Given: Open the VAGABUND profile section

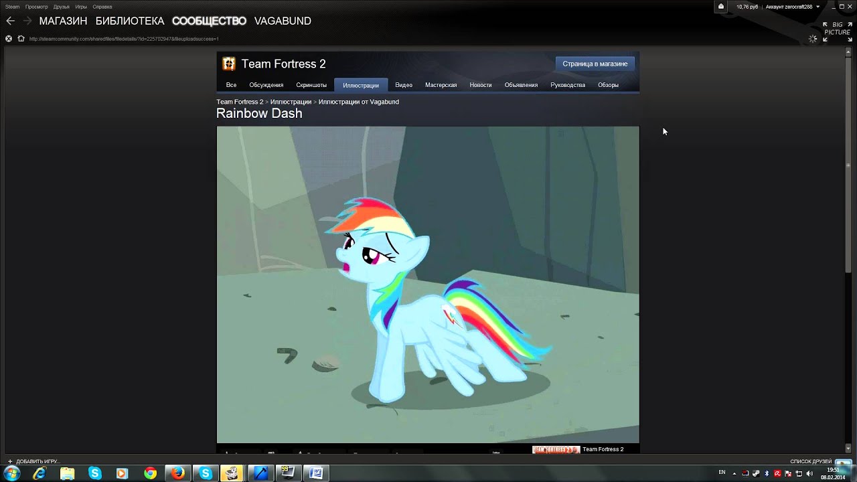Looking at the screenshot, I should point(283,21).
